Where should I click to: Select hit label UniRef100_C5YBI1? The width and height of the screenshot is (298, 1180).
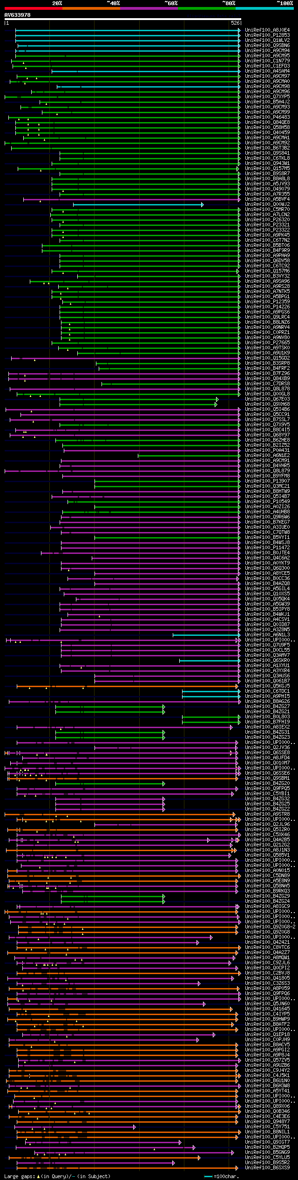267,794
